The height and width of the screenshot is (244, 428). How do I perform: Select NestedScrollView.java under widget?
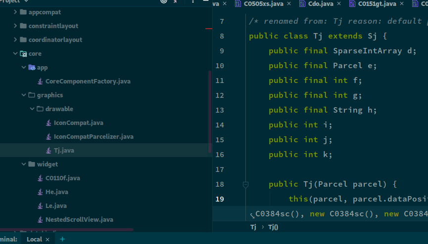[79, 219]
